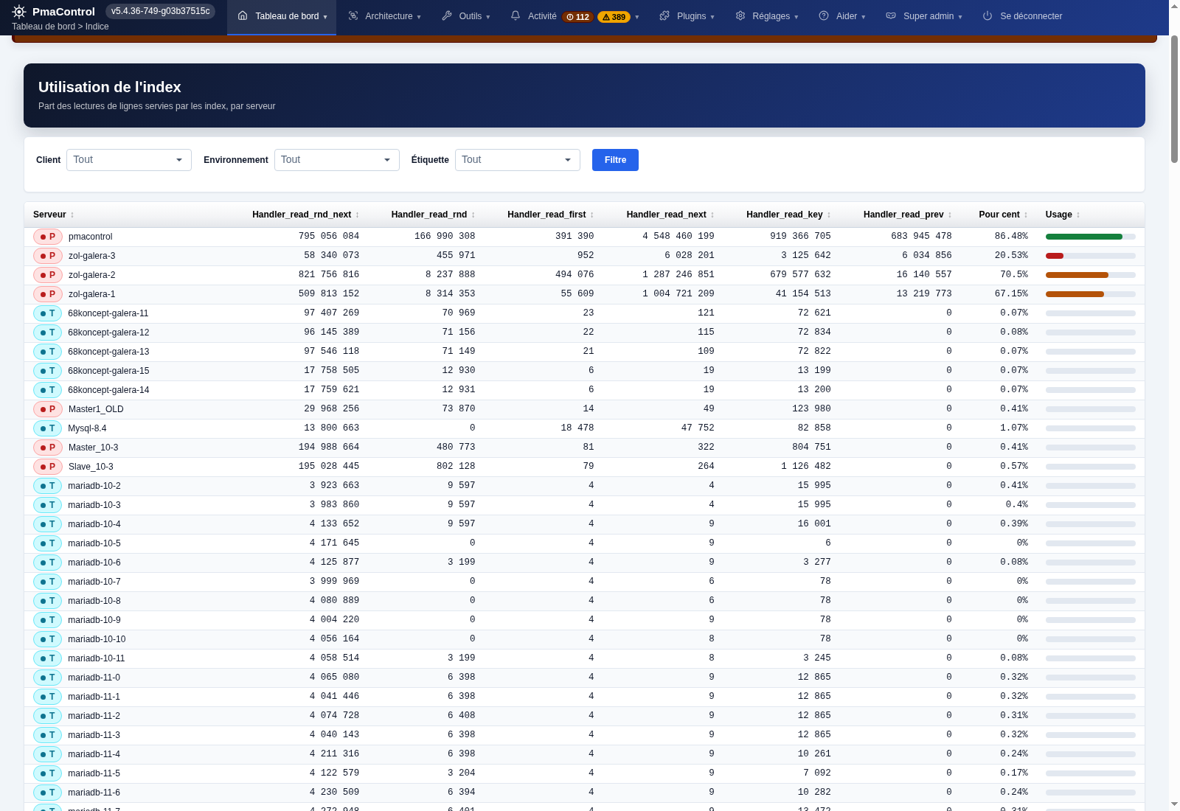Click the mariadb-11-6 server name
This screenshot has width=1180, height=811.
94,793
